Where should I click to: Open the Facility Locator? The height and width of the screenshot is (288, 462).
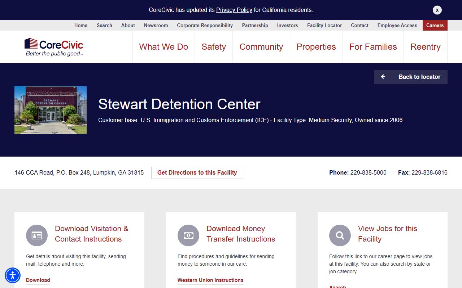pos(324,25)
